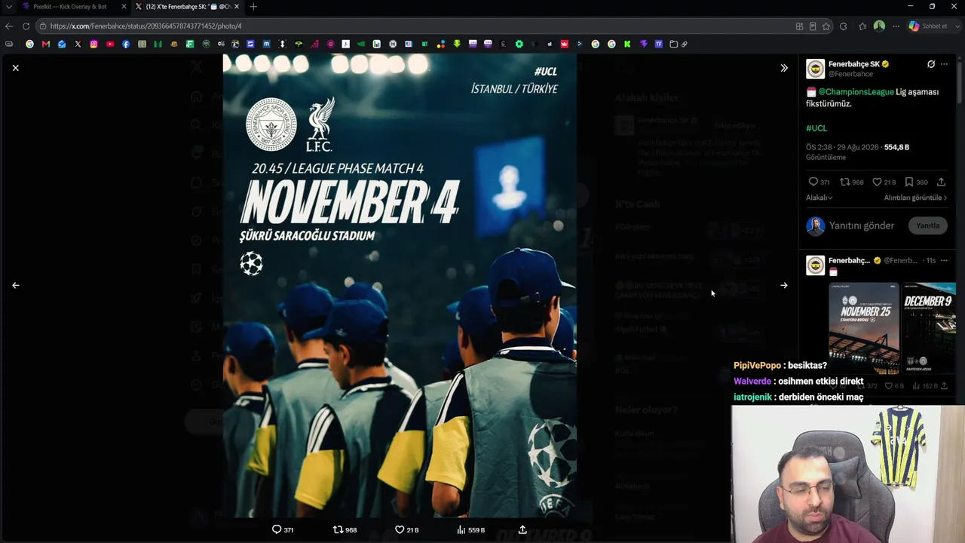Open the reader view icon in address bar
Viewport: 965px width, 543px height.
pyautogui.click(x=813, y=26)
